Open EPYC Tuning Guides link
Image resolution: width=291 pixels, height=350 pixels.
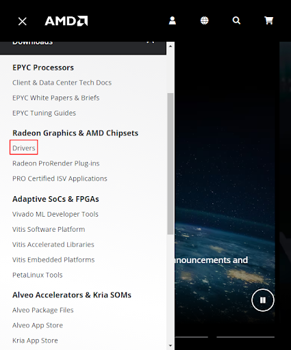pyautogui.click(x=44, y=113)
